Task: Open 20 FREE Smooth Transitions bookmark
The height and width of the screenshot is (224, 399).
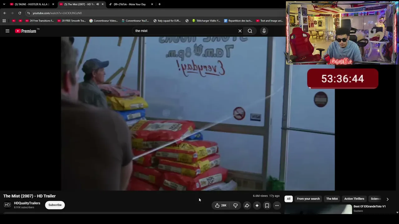Action: [x=72, y=21]
